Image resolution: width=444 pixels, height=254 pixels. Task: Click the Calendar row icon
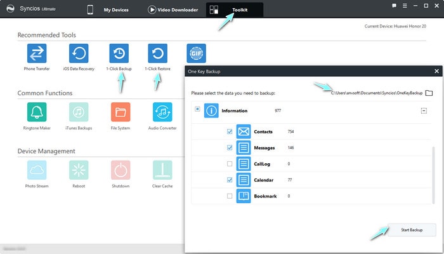tap(244, 180)
